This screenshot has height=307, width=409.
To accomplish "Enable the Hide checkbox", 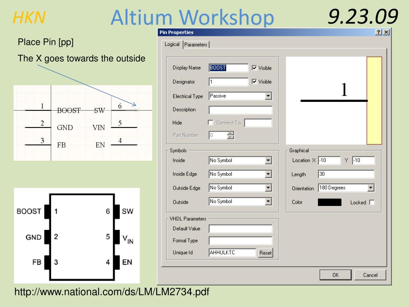I will click(x=210, y=122).
